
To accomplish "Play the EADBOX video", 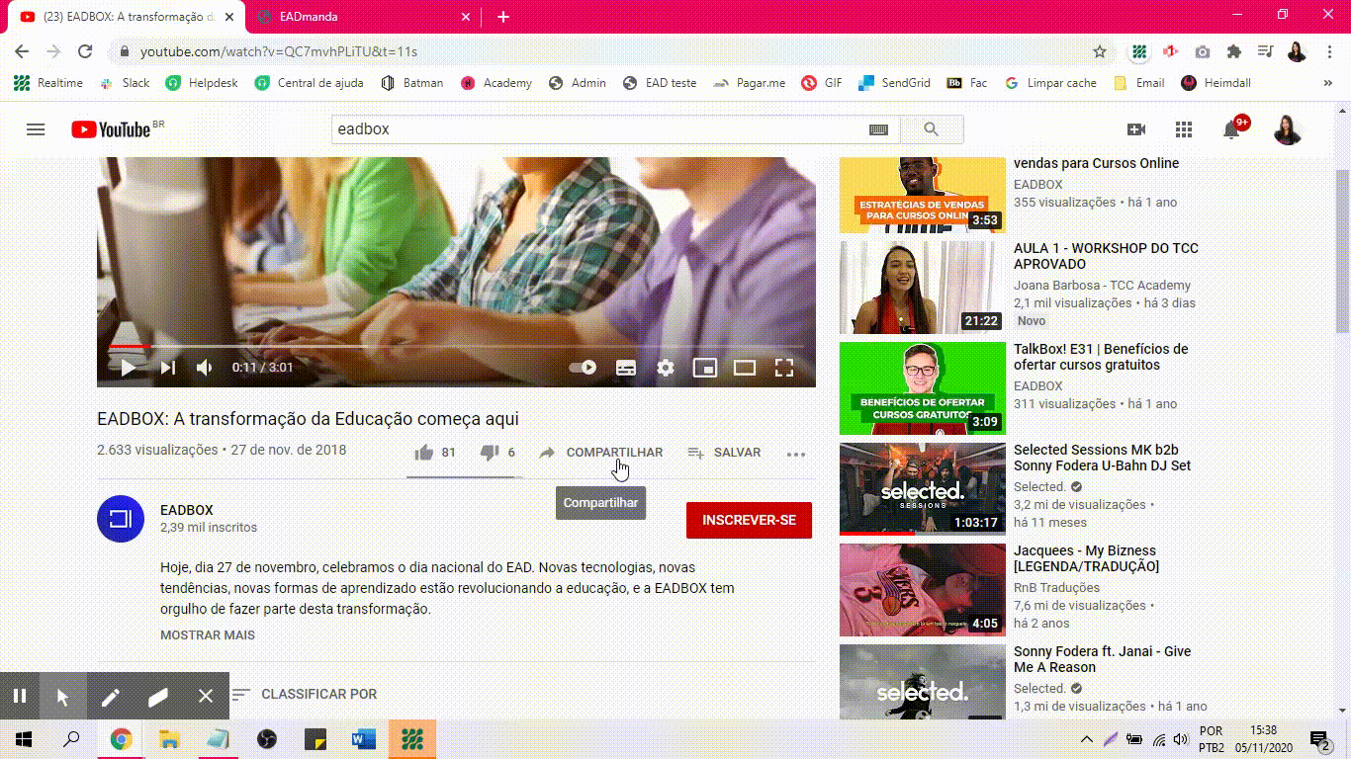I will click(x=128, y=368).
